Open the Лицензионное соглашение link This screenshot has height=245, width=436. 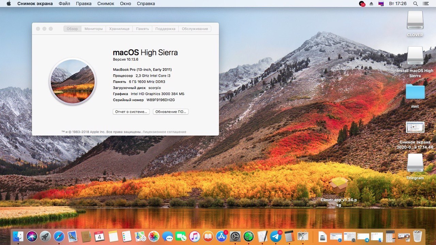pyautogui.click(x=165, y=132)
